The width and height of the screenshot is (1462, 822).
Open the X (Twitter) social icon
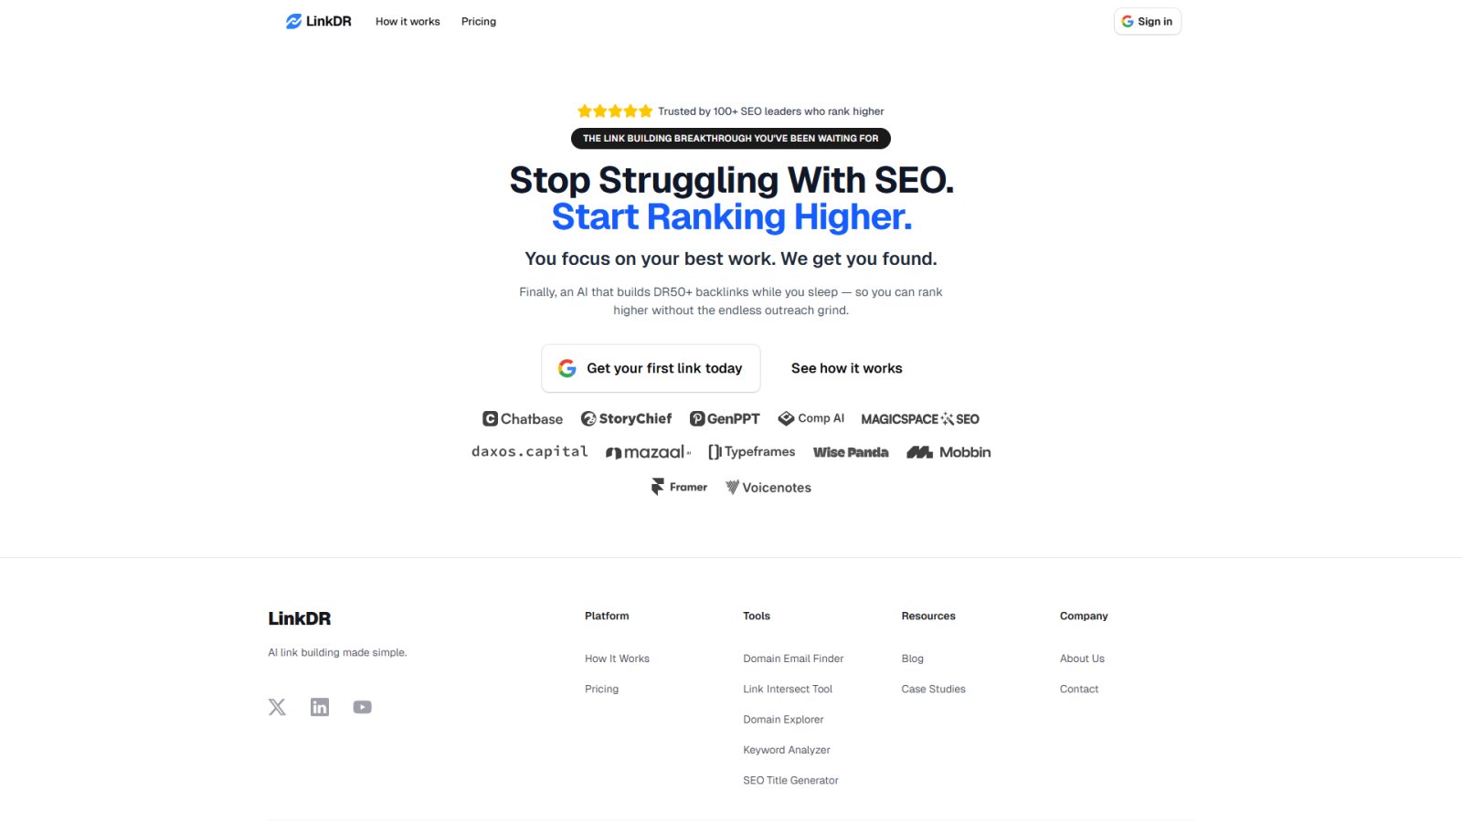click(277, 706)
